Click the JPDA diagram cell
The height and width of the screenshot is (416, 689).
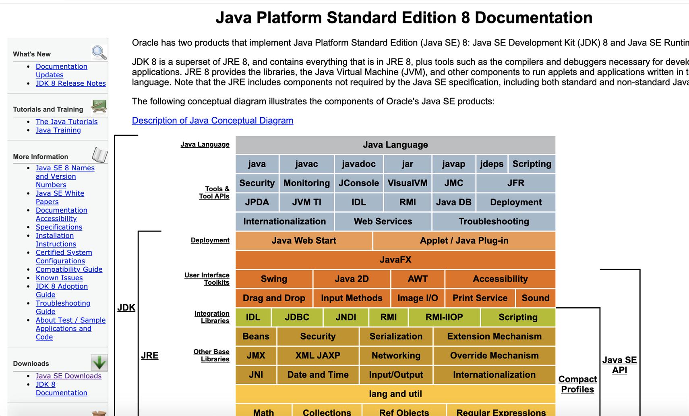[x=257, y=202]
